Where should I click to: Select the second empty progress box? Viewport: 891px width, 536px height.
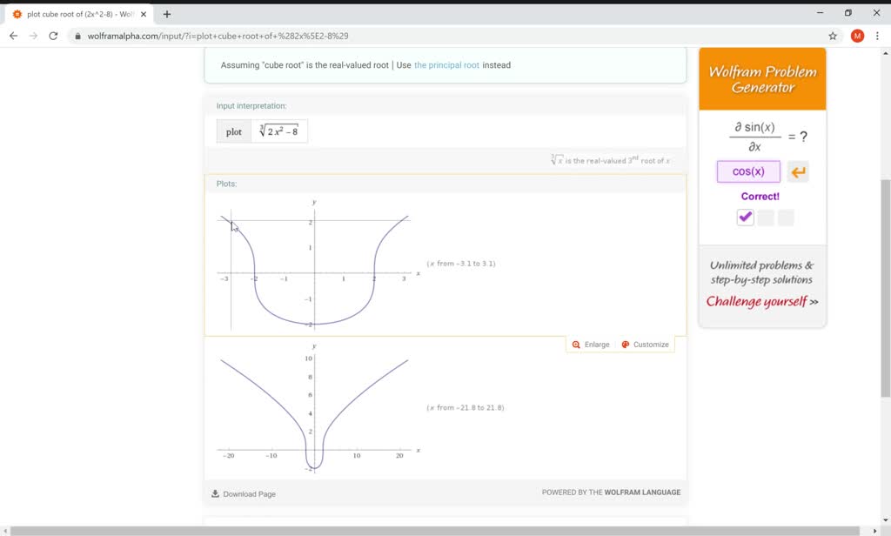pos(765,218)
